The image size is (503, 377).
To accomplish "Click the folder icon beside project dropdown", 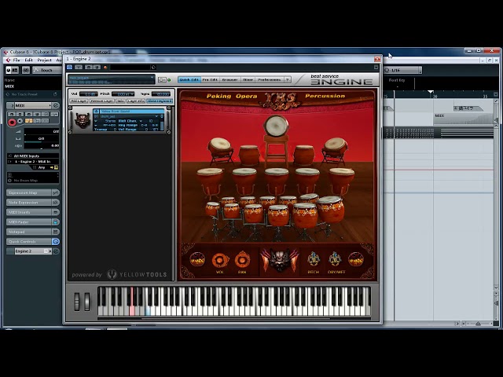I will (162, 79).
